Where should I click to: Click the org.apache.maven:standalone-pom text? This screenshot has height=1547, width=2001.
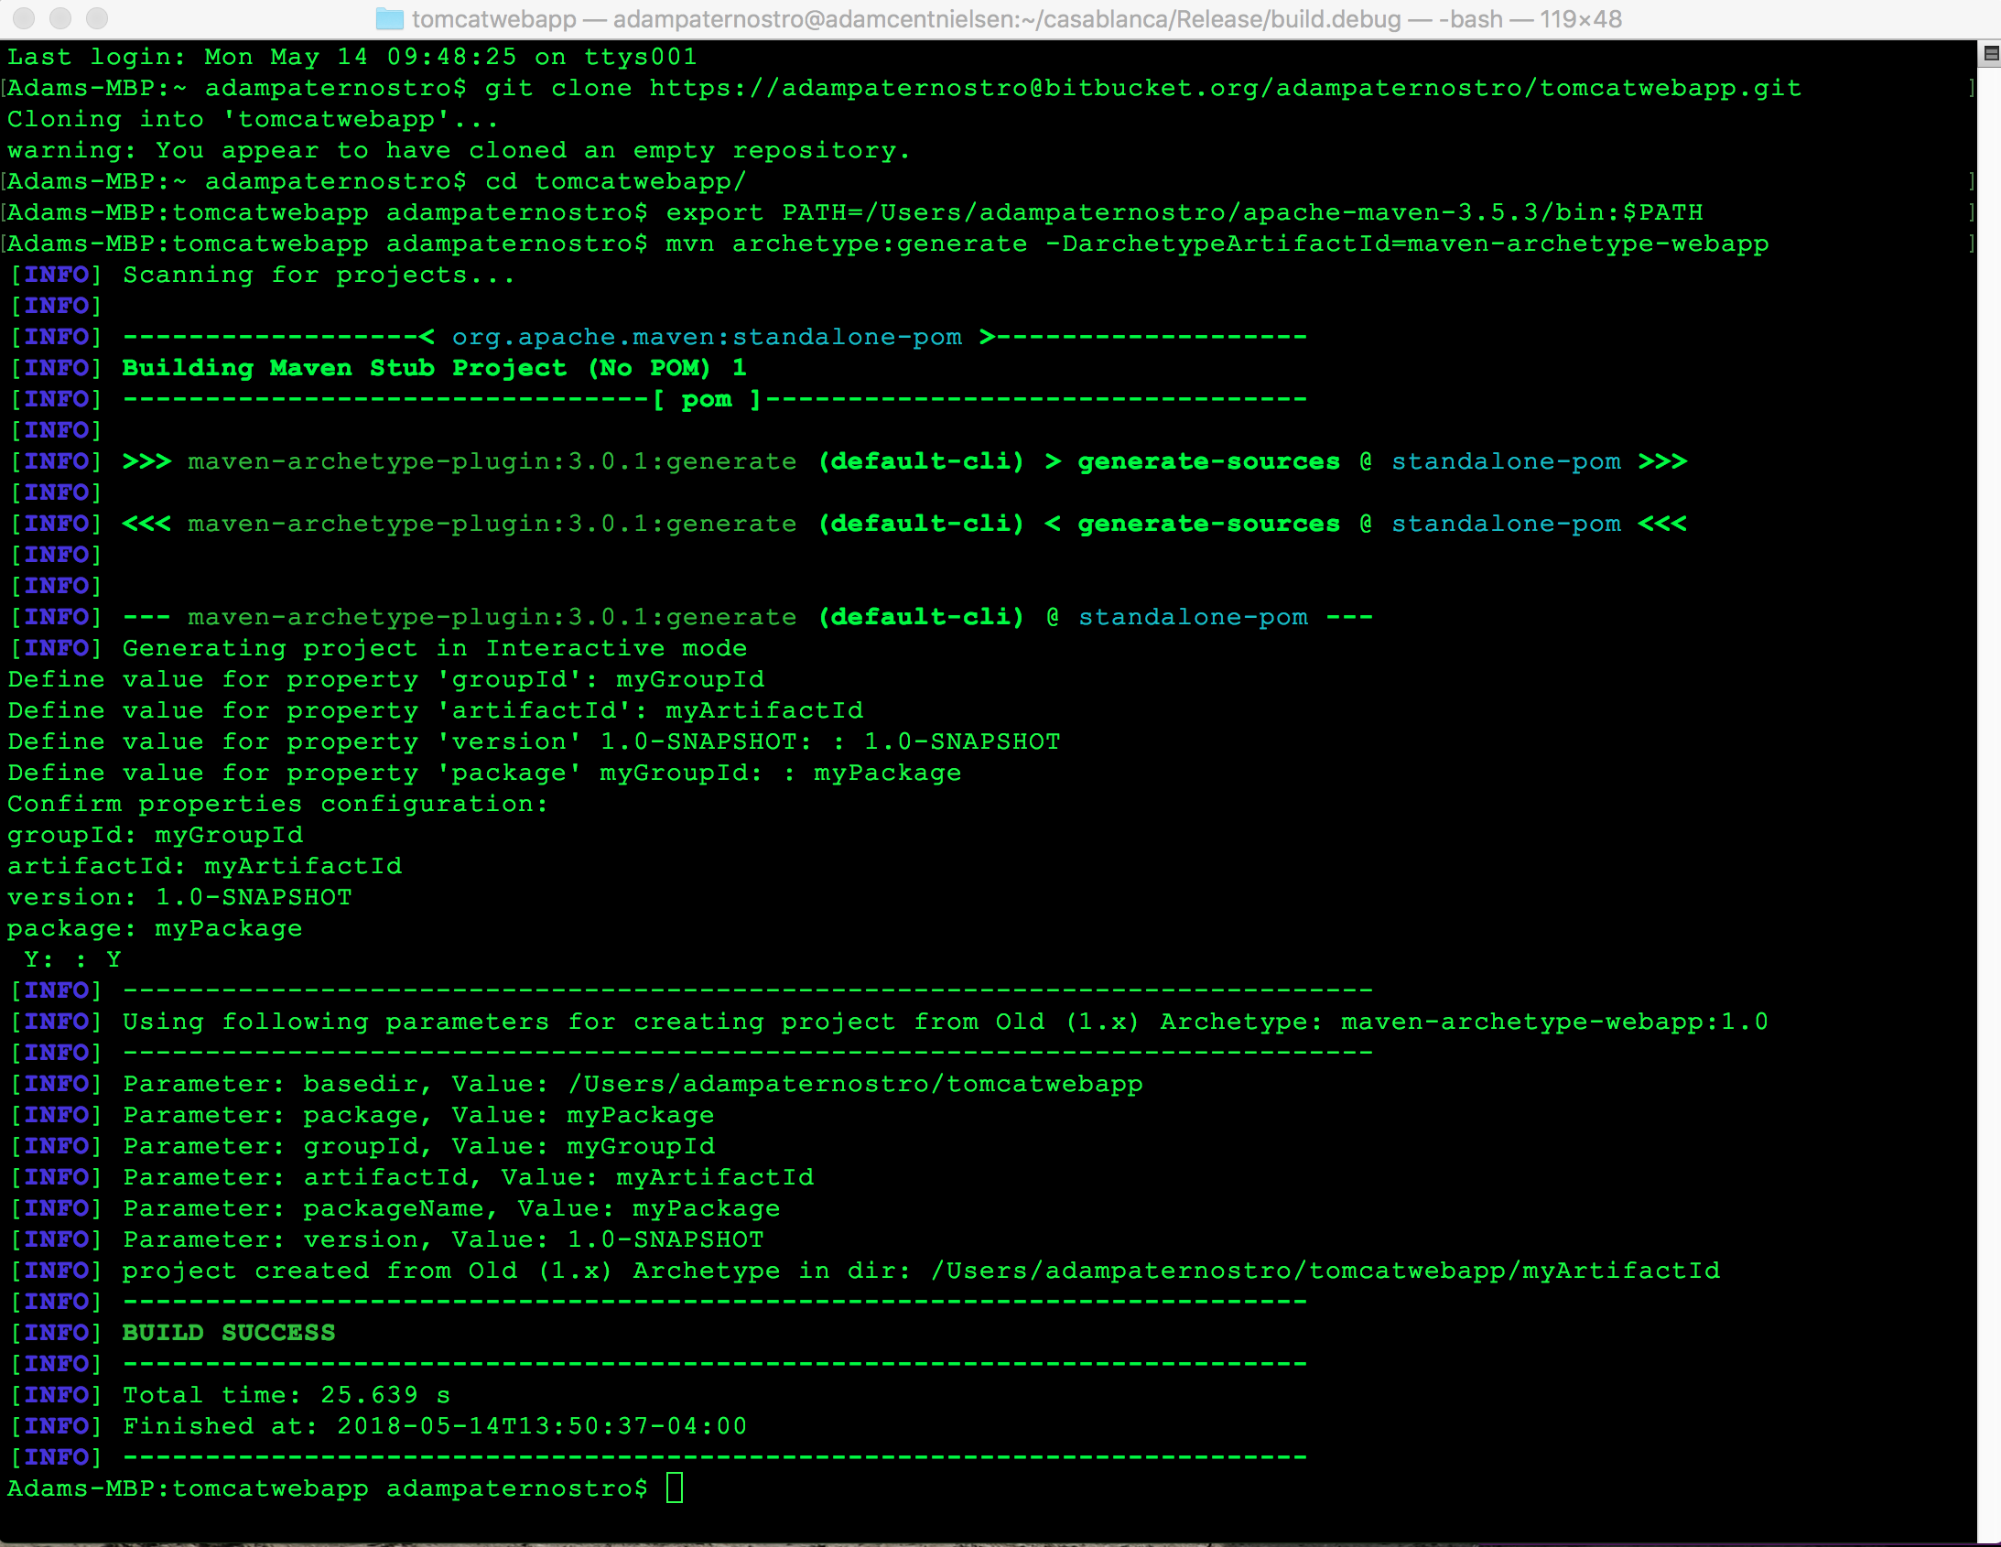pyautogui.click(x=707, y=336)
